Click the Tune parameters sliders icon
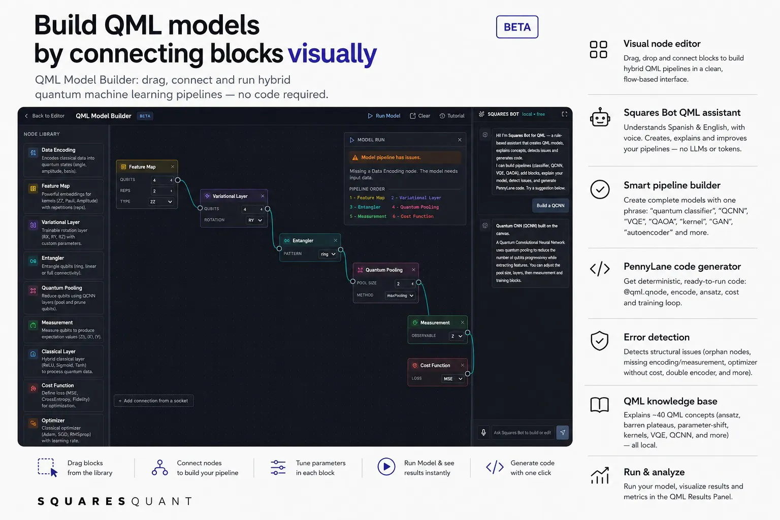780x520 pixels. 278,468
